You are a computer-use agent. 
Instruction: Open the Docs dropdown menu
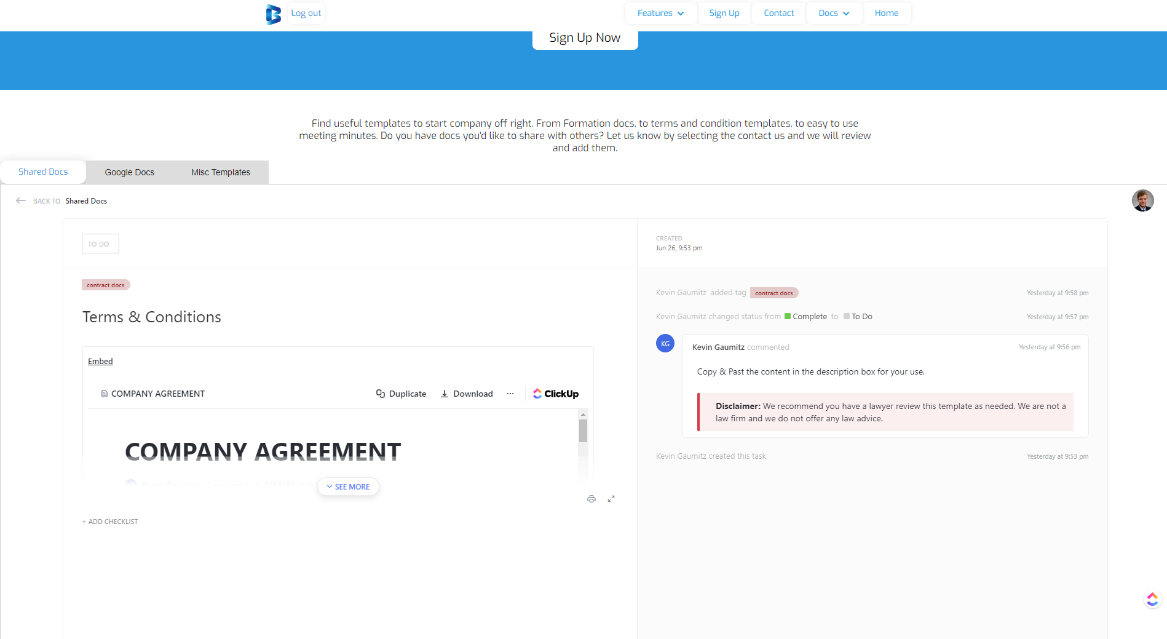834,13
